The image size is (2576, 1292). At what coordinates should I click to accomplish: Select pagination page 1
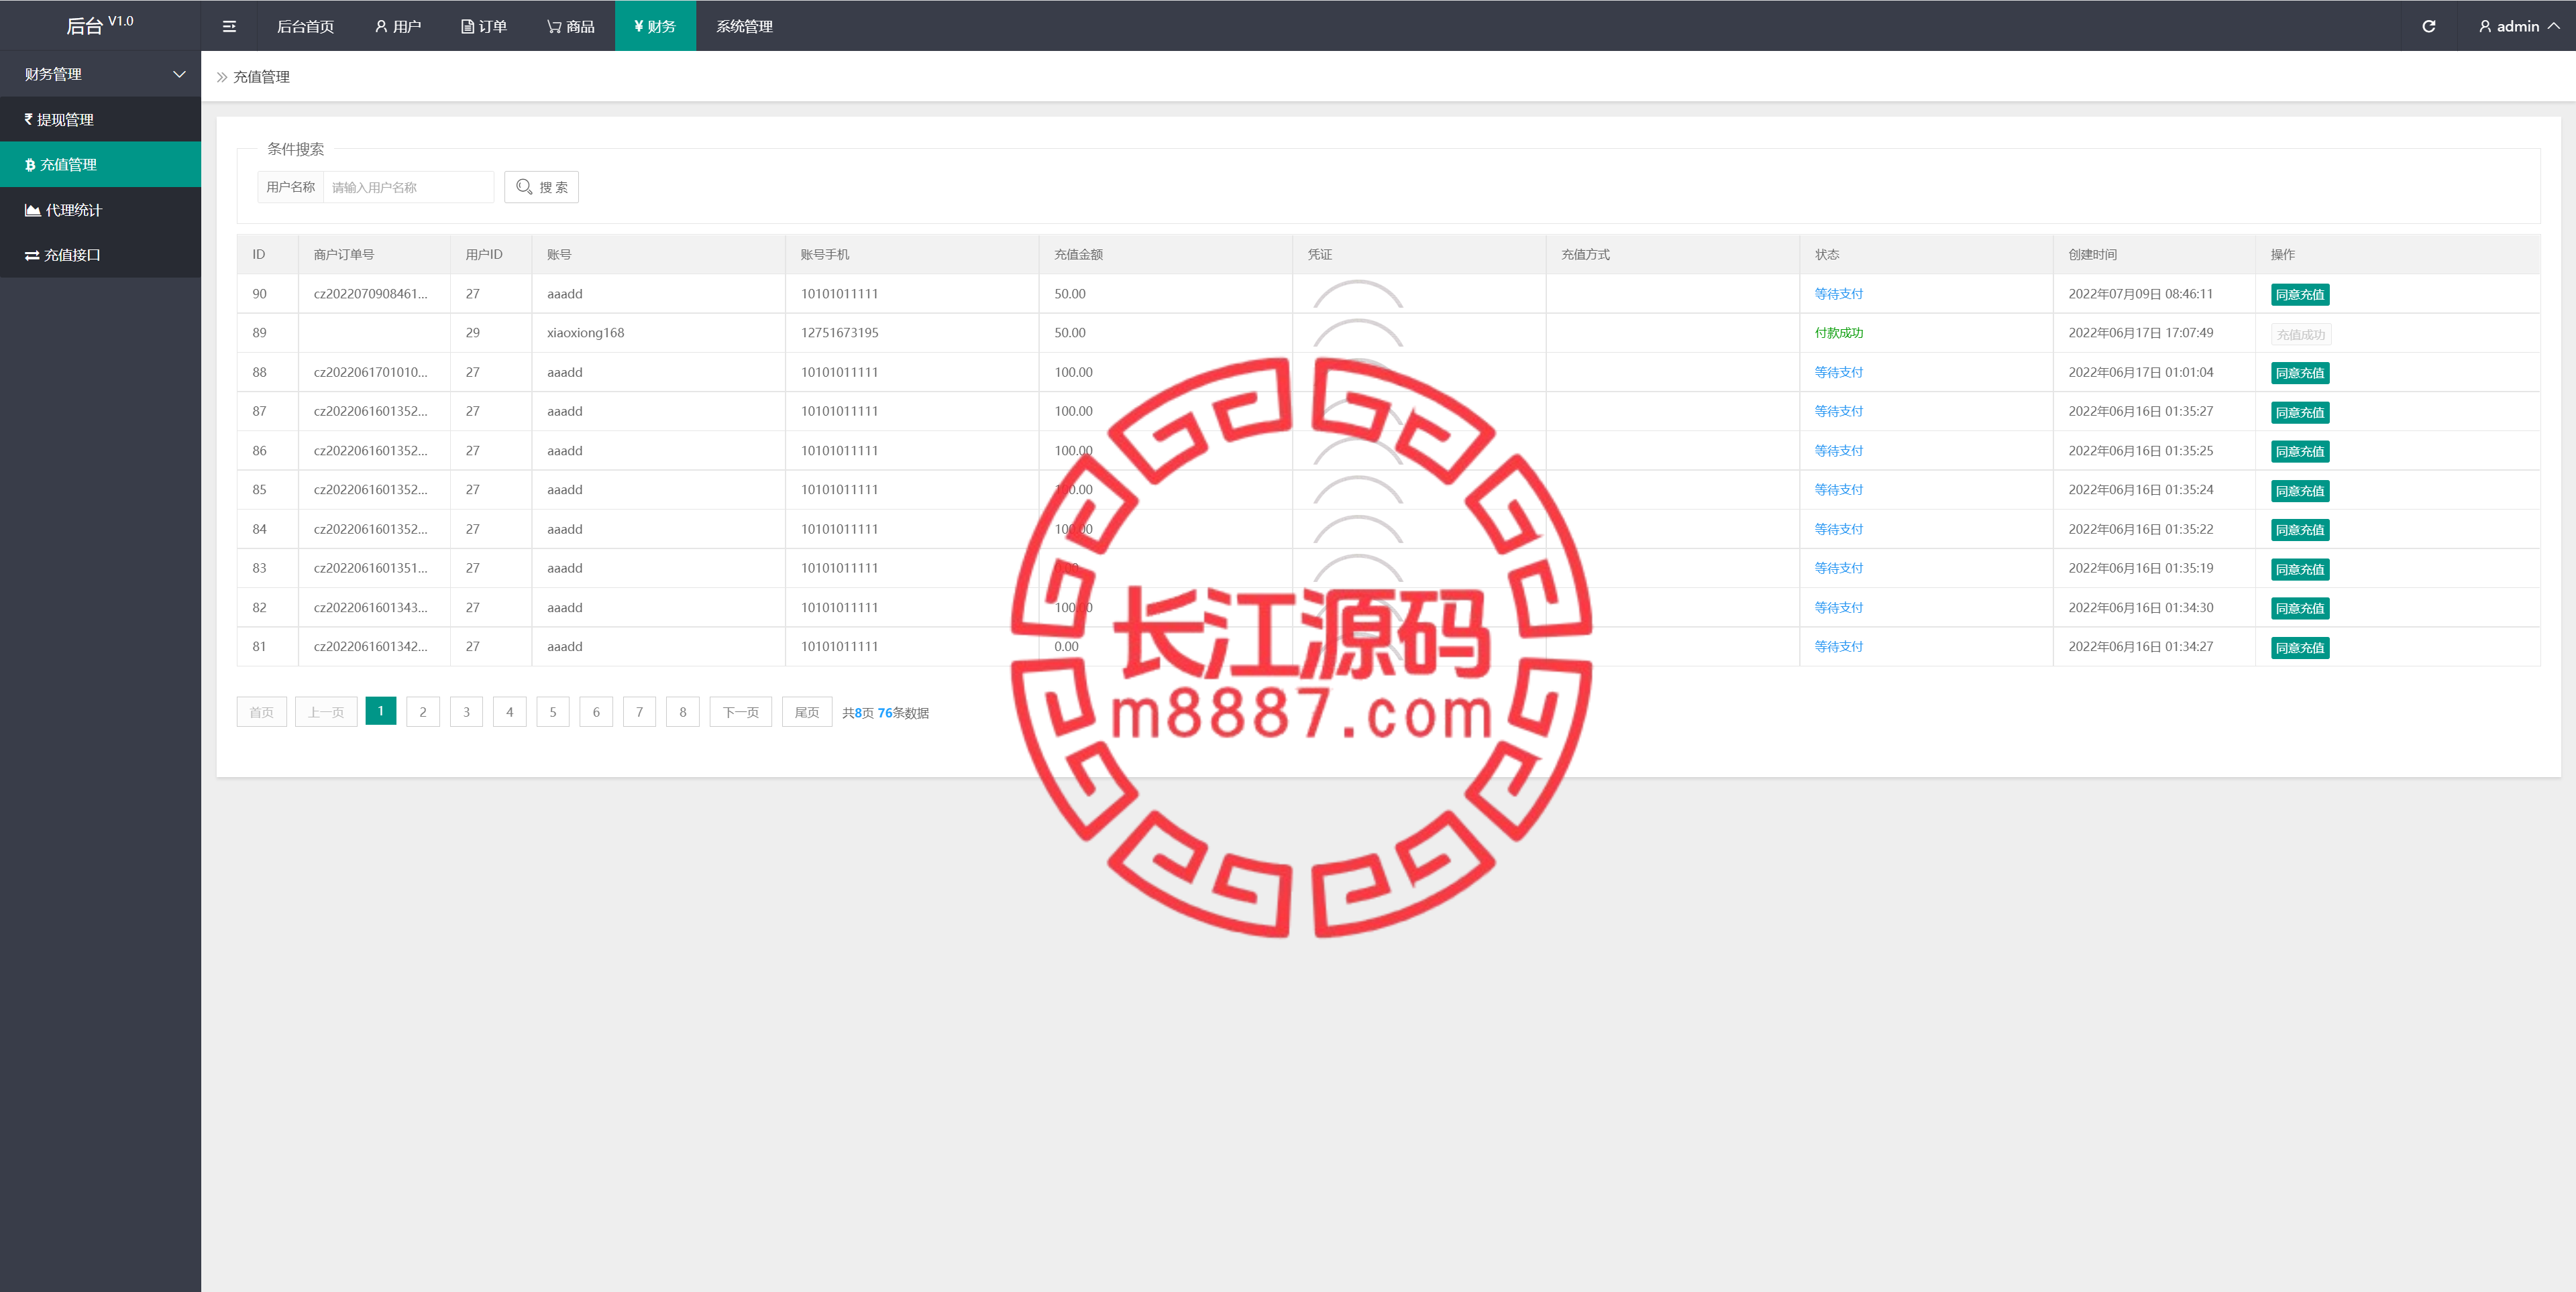[381, 711]
